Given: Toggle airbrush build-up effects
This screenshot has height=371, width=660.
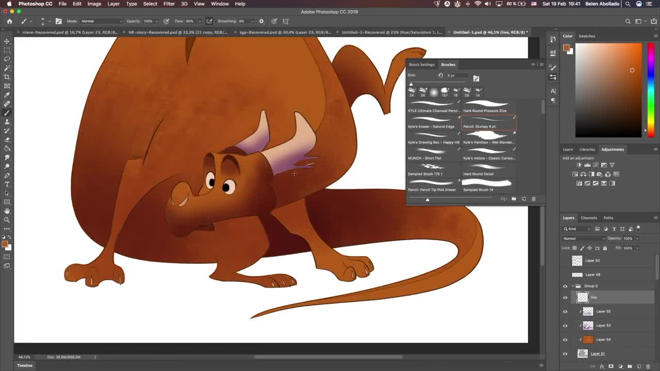Looking at the screenshot, I should coord(209,21).
